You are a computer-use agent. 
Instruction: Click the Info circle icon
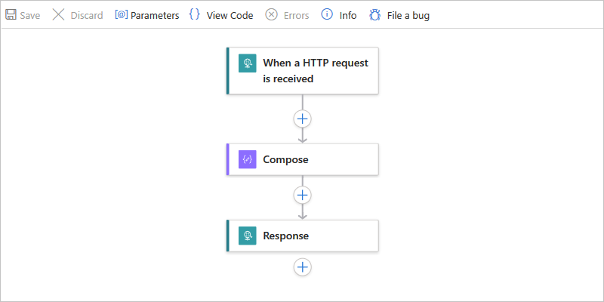point(327,15)
